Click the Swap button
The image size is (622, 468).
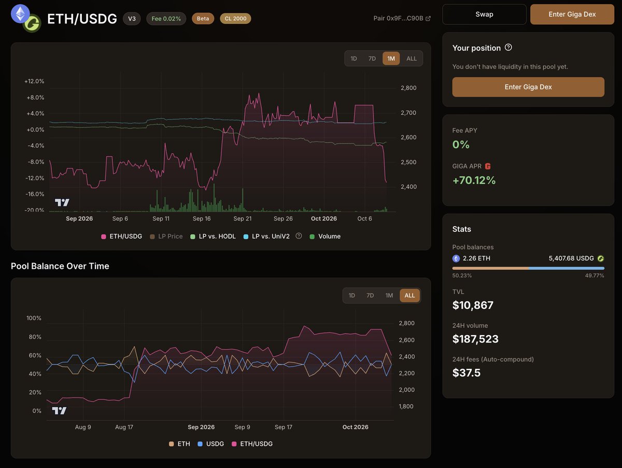(484, 14)
